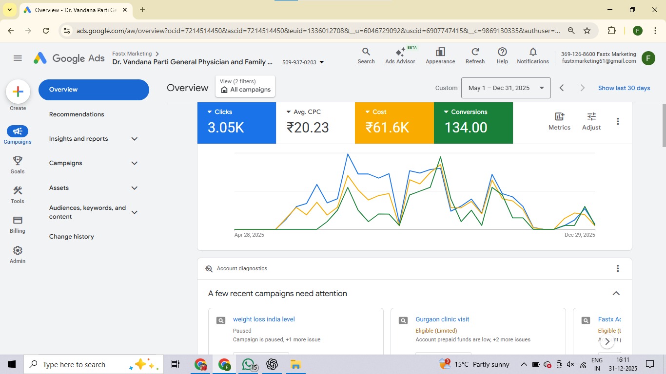The width and height of the screenshot is (666, 374).
Task: Open the account selector next to 509-937-0203
Action: point(321,62)
